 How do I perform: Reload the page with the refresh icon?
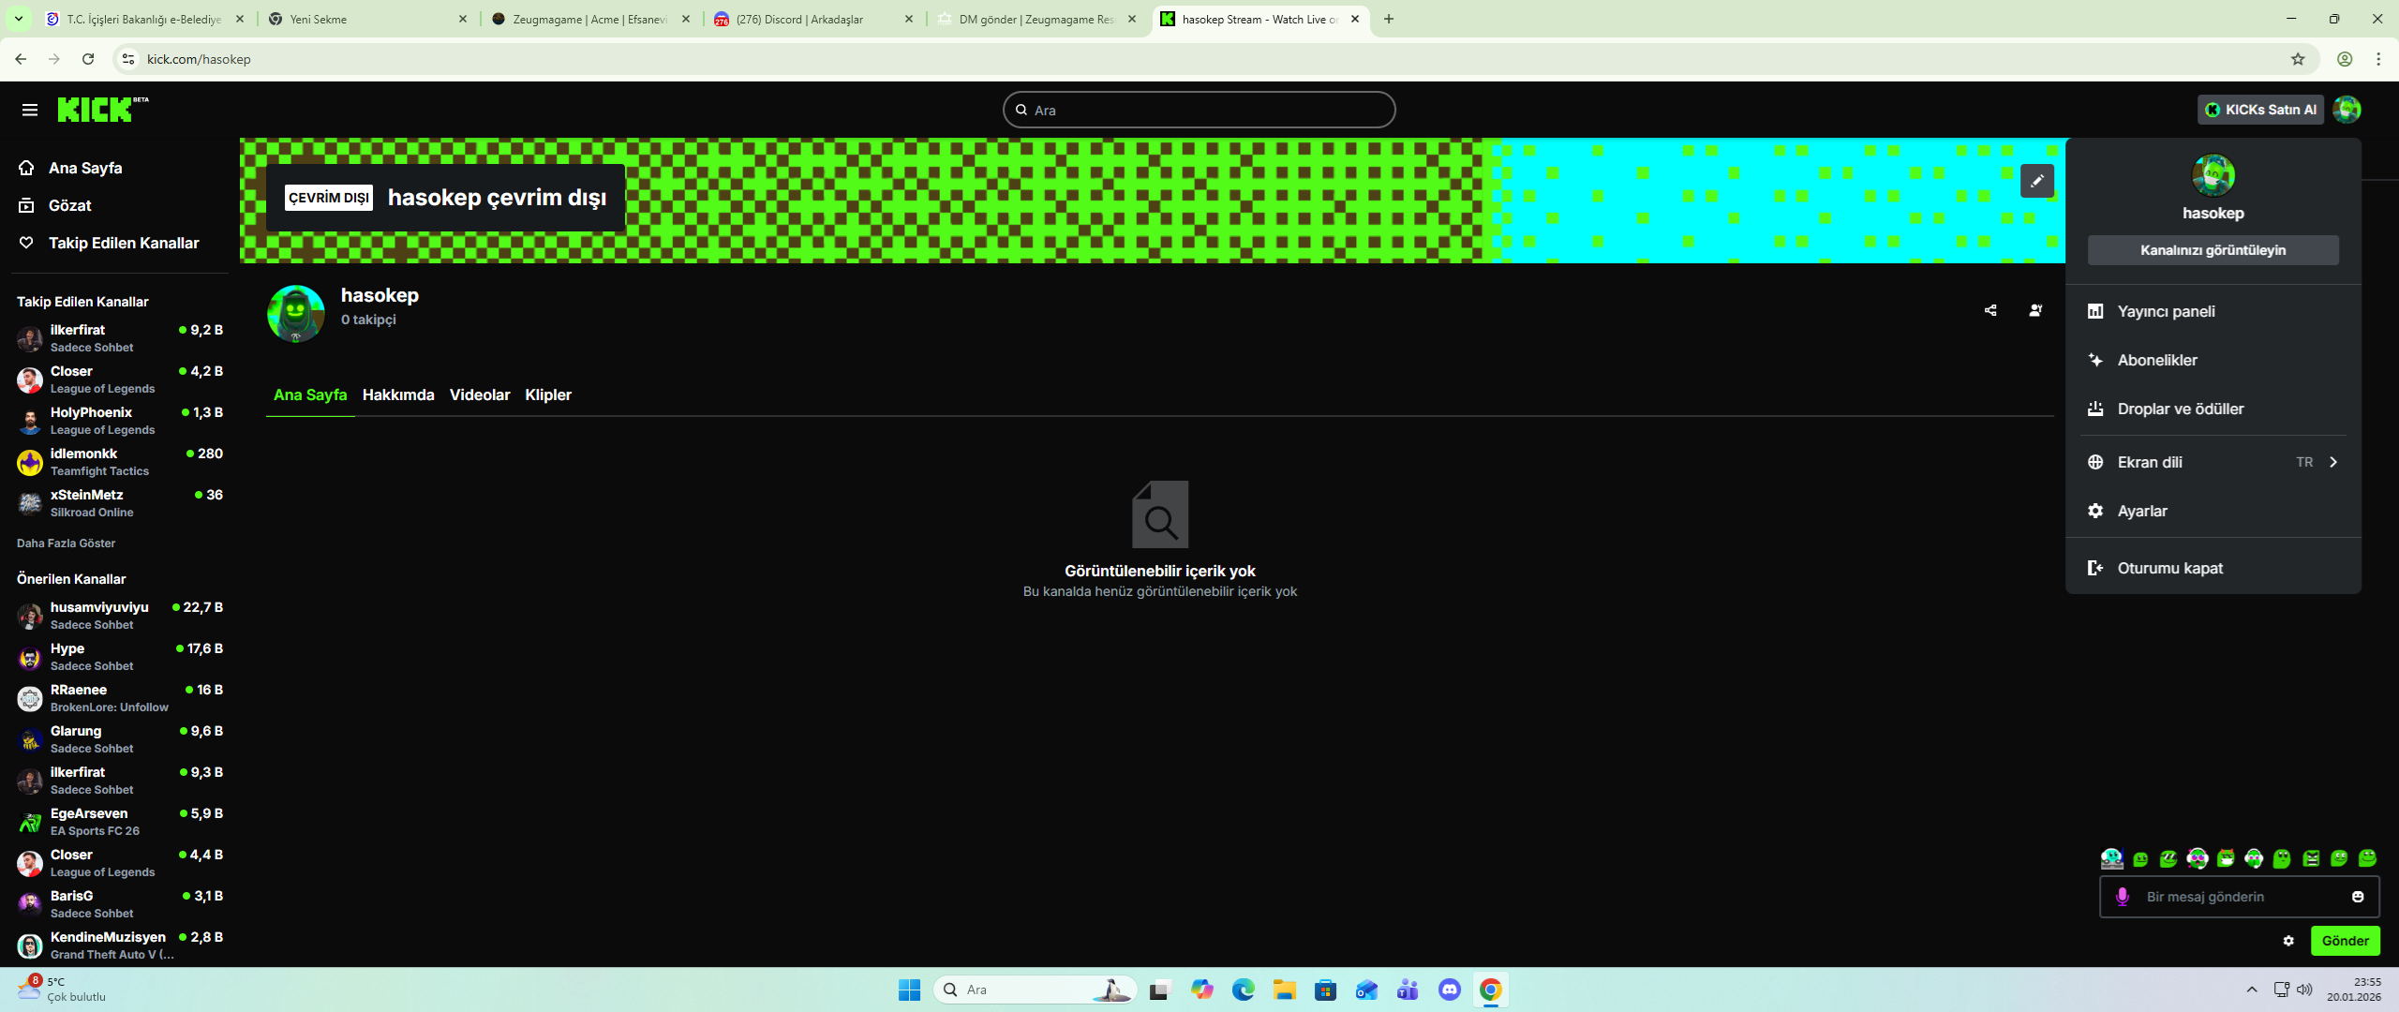[88, 59]
